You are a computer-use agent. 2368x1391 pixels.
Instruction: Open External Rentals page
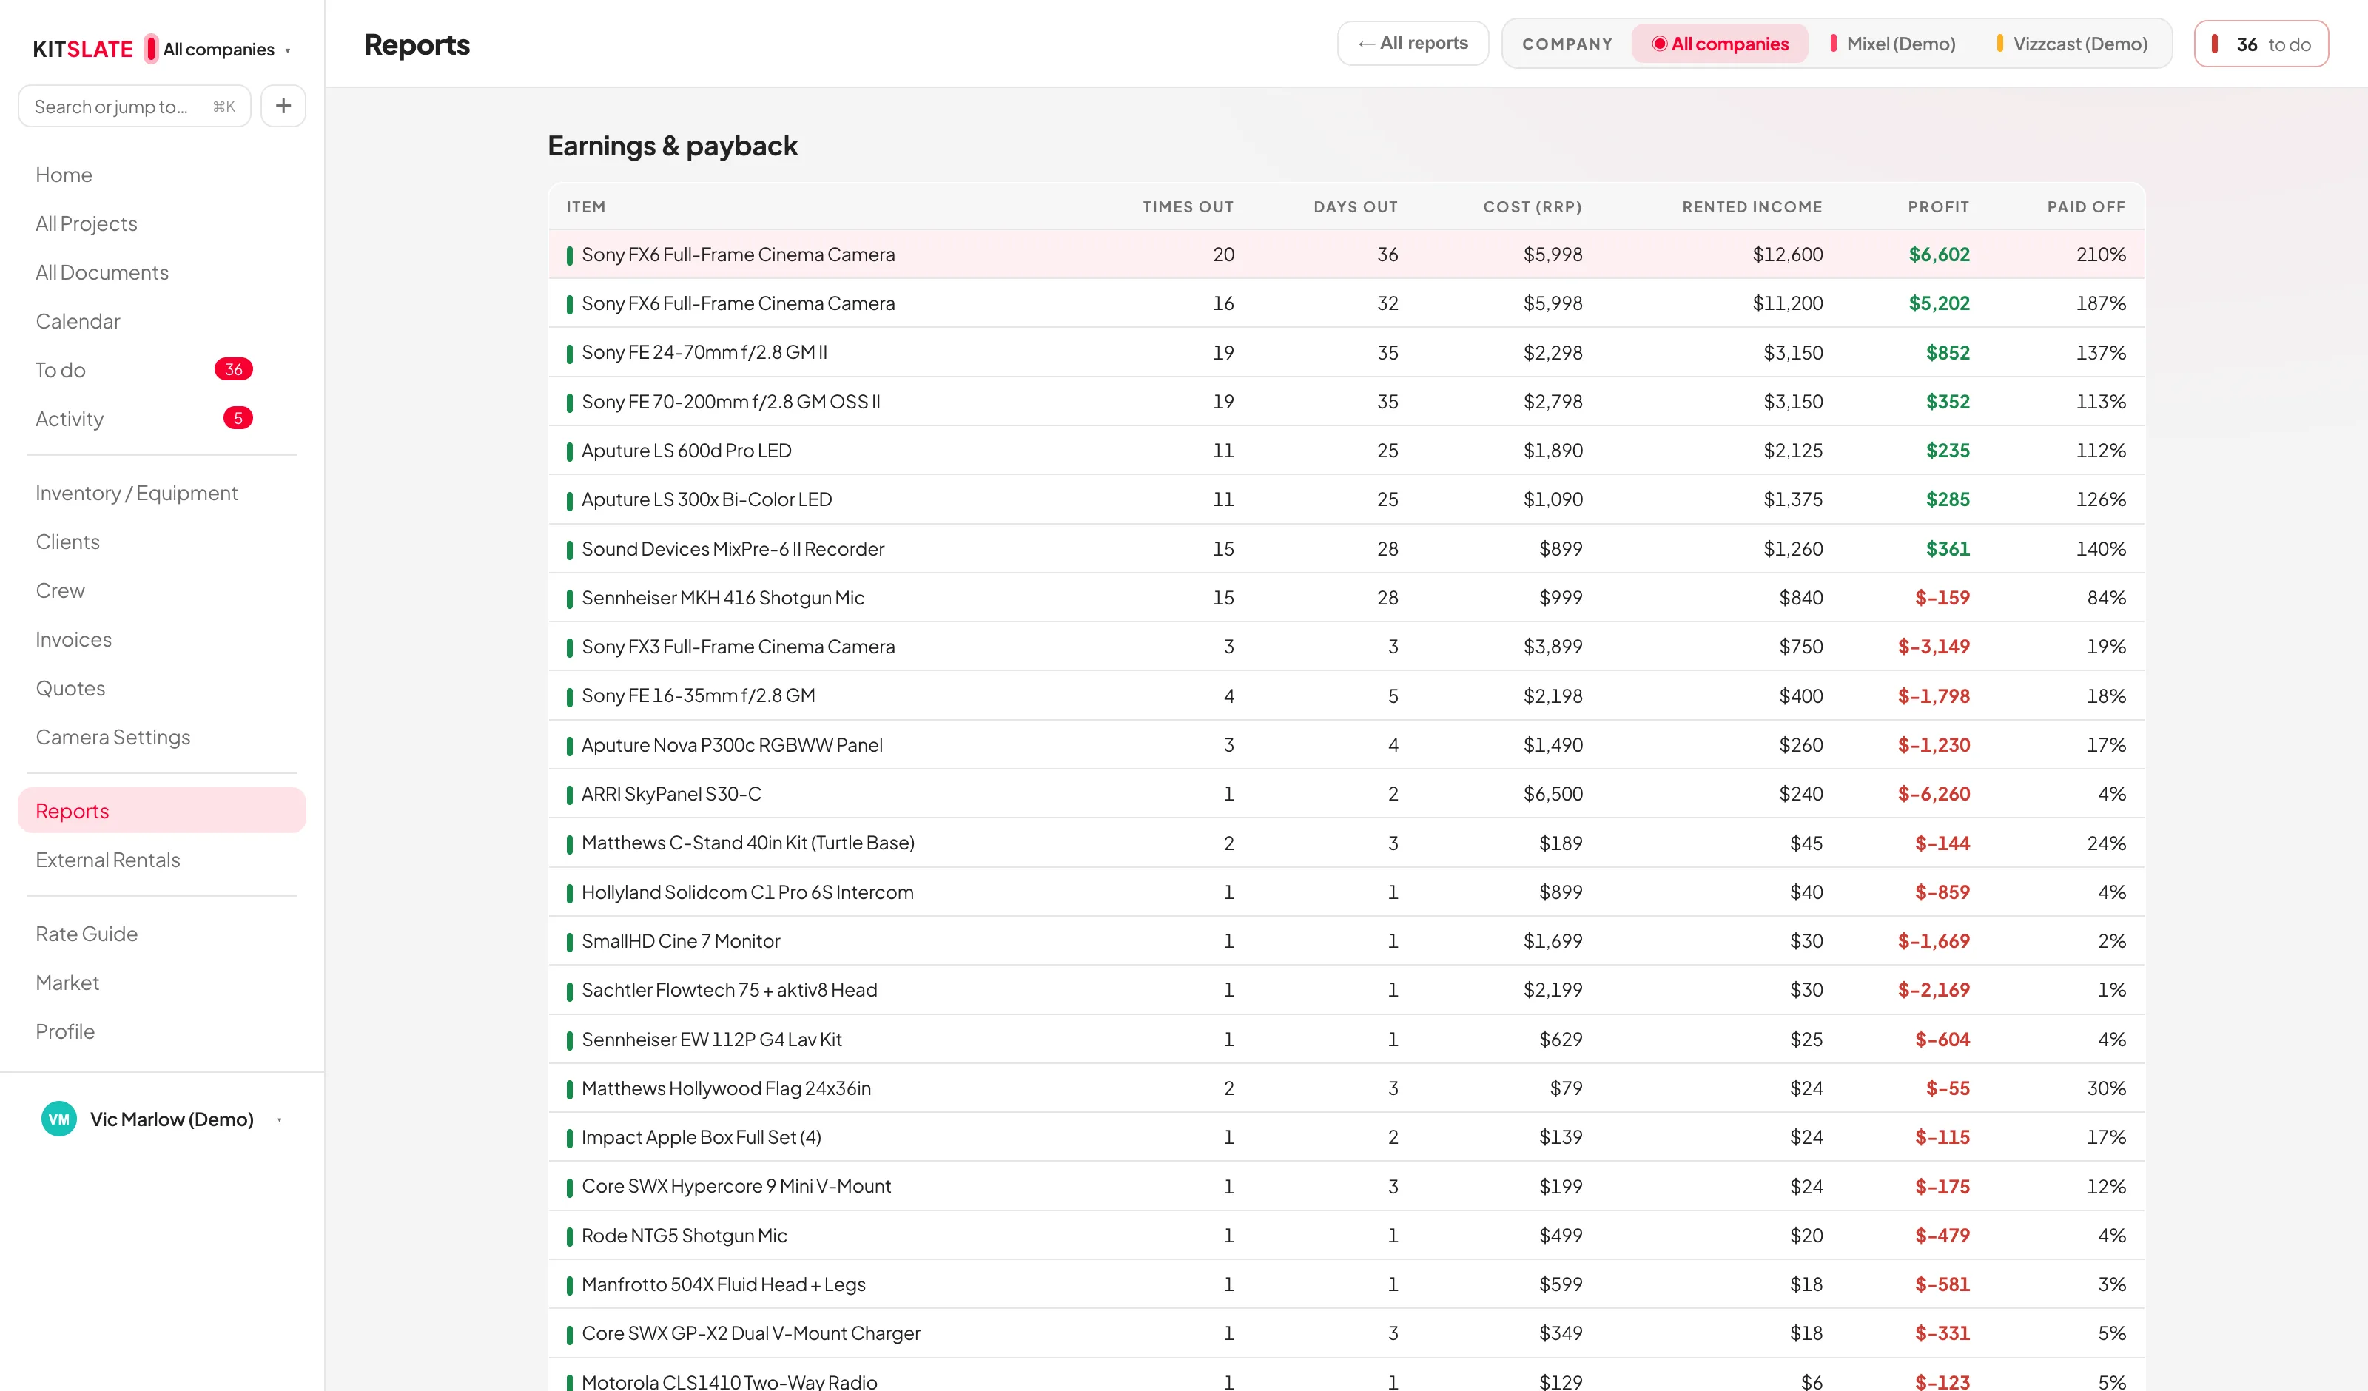pos(108,860)
